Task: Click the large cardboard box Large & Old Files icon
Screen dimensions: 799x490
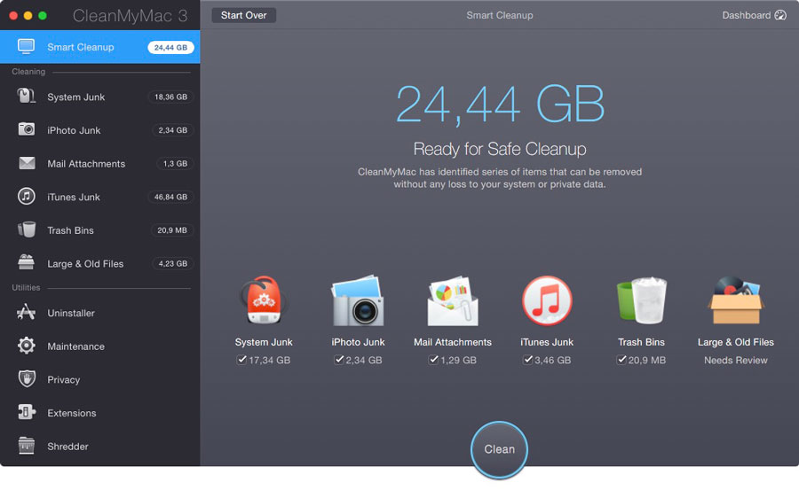Action: point(735,300)
